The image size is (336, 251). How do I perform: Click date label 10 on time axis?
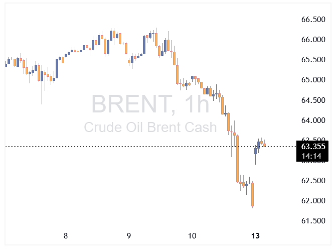click(x=192, y=236)
